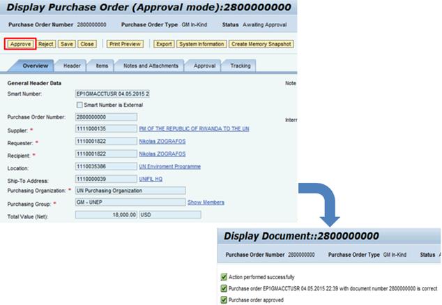Toggle Smart Number is External checkbox

click(79, 104)
